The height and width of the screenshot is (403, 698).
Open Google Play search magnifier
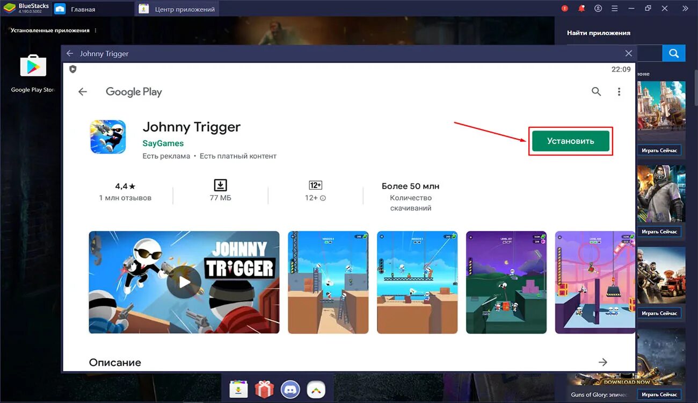(x=596, y=91)
